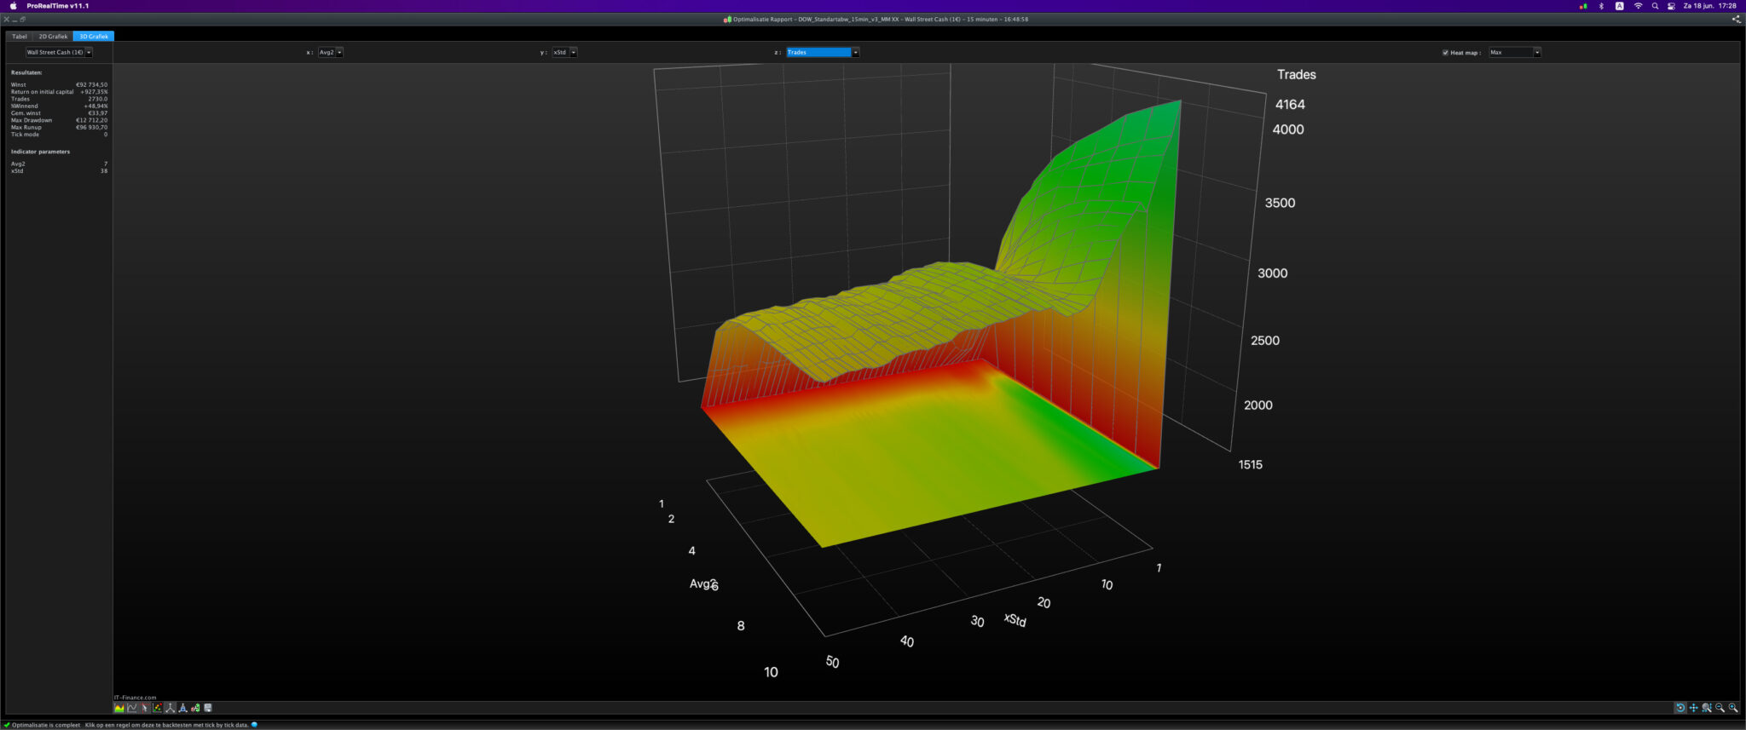Select the rotate view tool
The image size is (1746, 730).
1680,708
